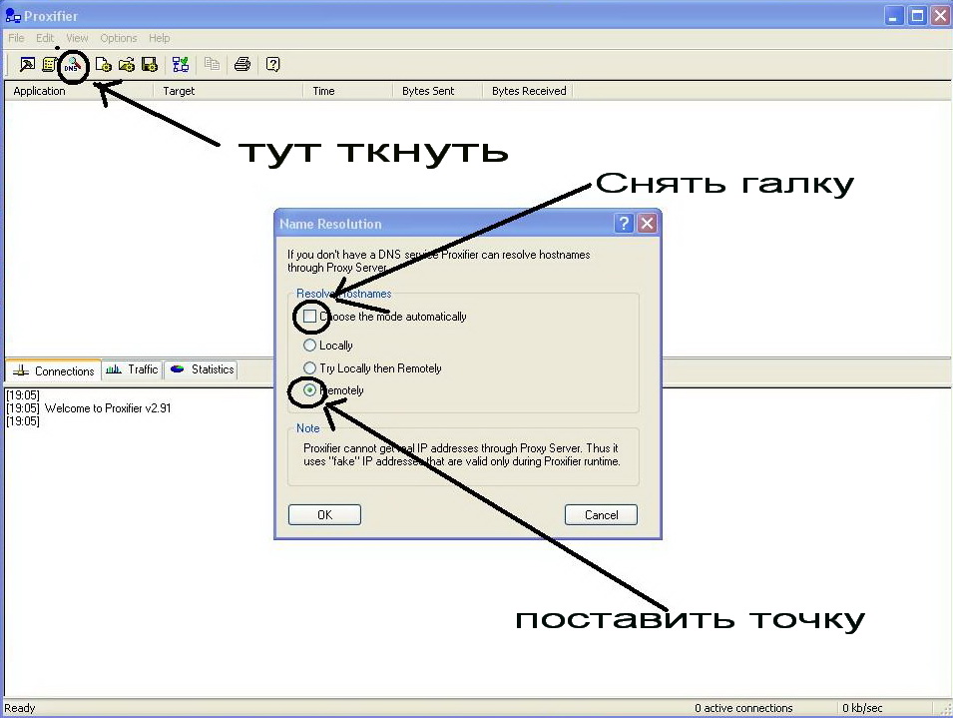This screenshot has width=953, height=718.
Task: Click the Bytes Received column header
Action: (528, 91)
